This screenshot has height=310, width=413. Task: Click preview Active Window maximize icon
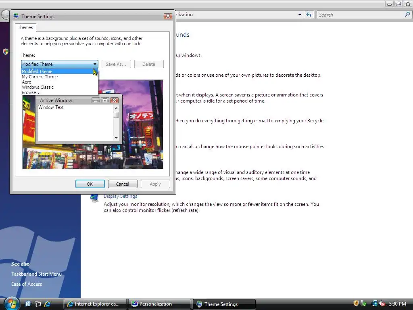(x=105, y=101)
